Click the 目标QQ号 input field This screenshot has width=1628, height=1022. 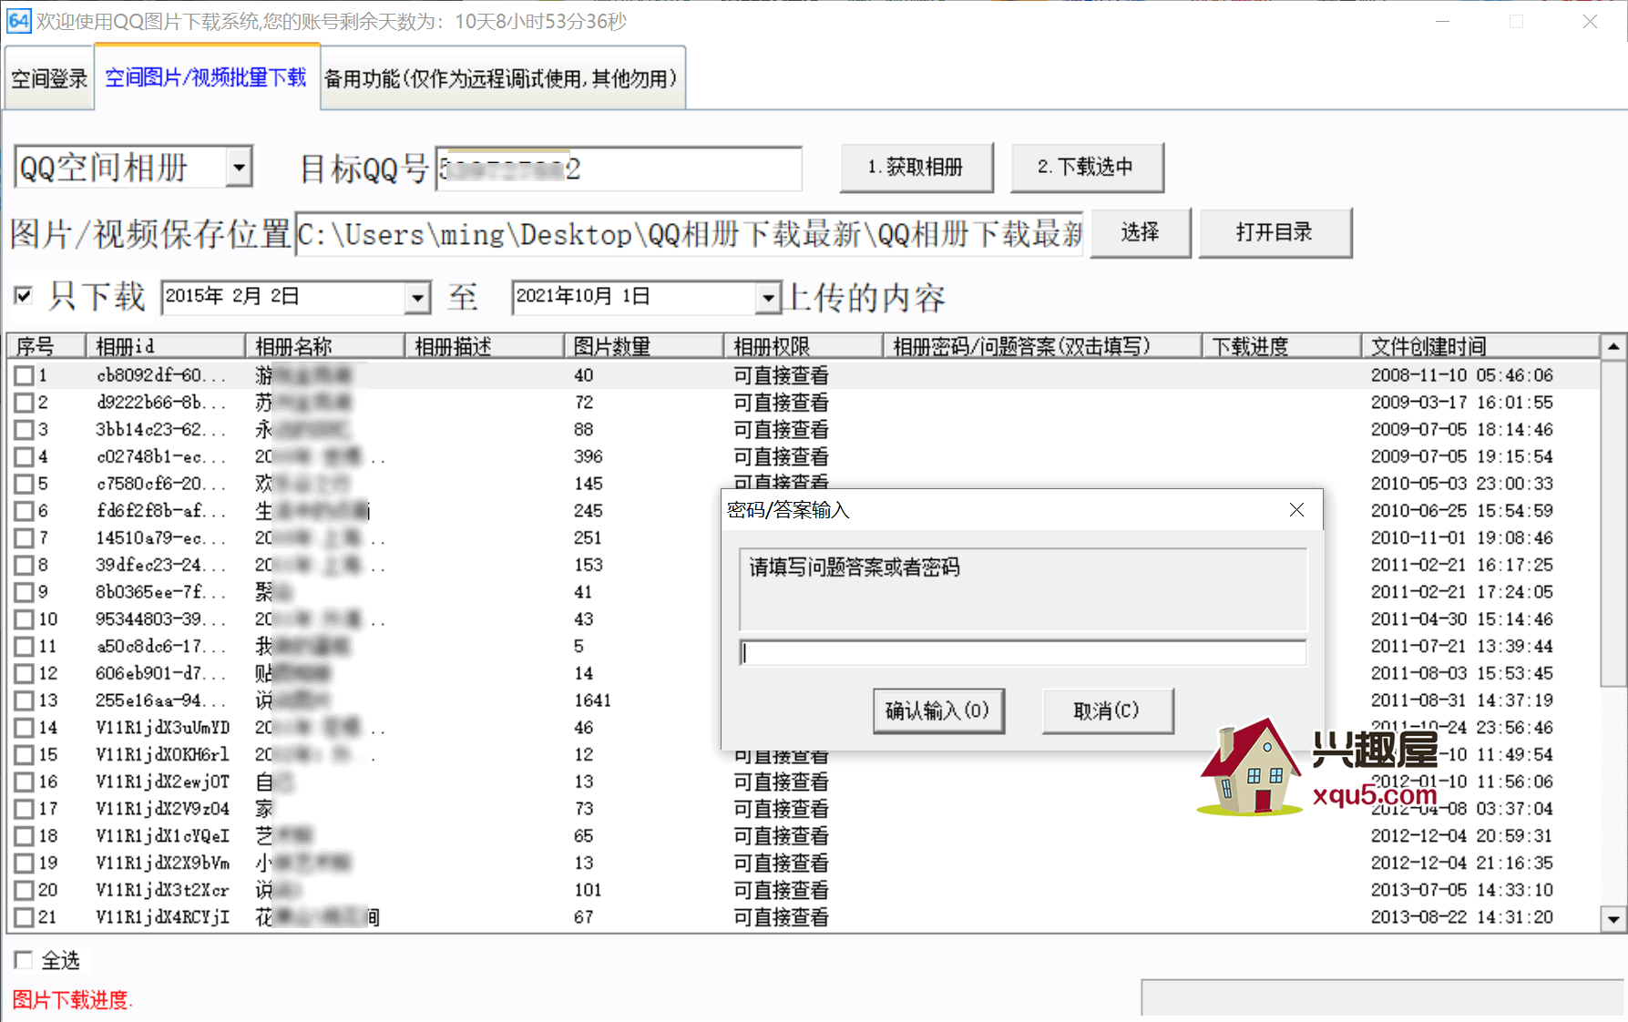click(619, 169)
